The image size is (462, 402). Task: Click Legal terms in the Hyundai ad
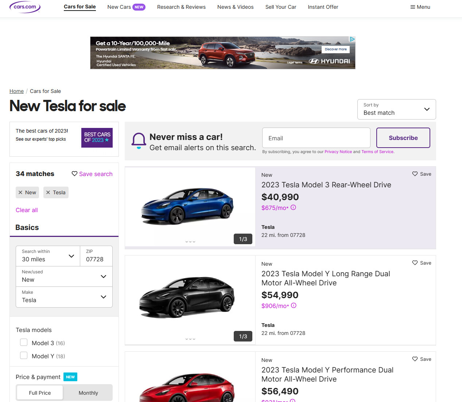[295, 62]
